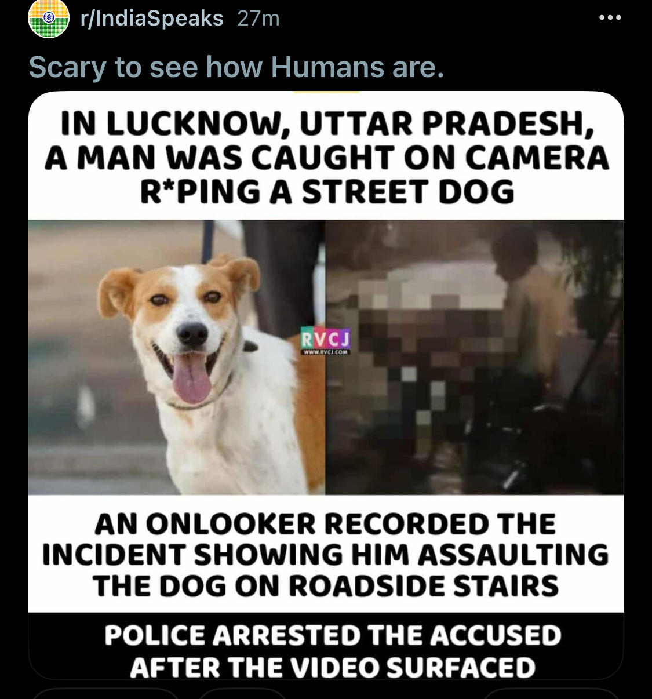
Task: Visit the r/IndiaSpeaks subreddit link
Action: coord(152,19)
